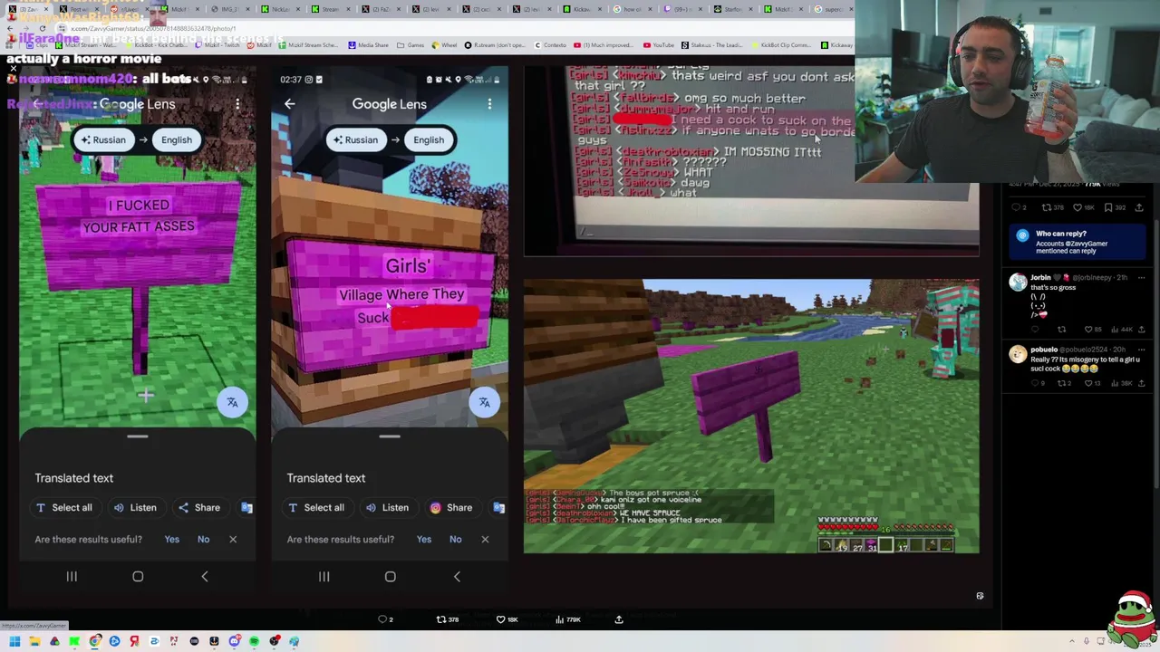The image size is (1160, 652).
Task: Click the Who can reply notice
Action: click(1078, 242)
